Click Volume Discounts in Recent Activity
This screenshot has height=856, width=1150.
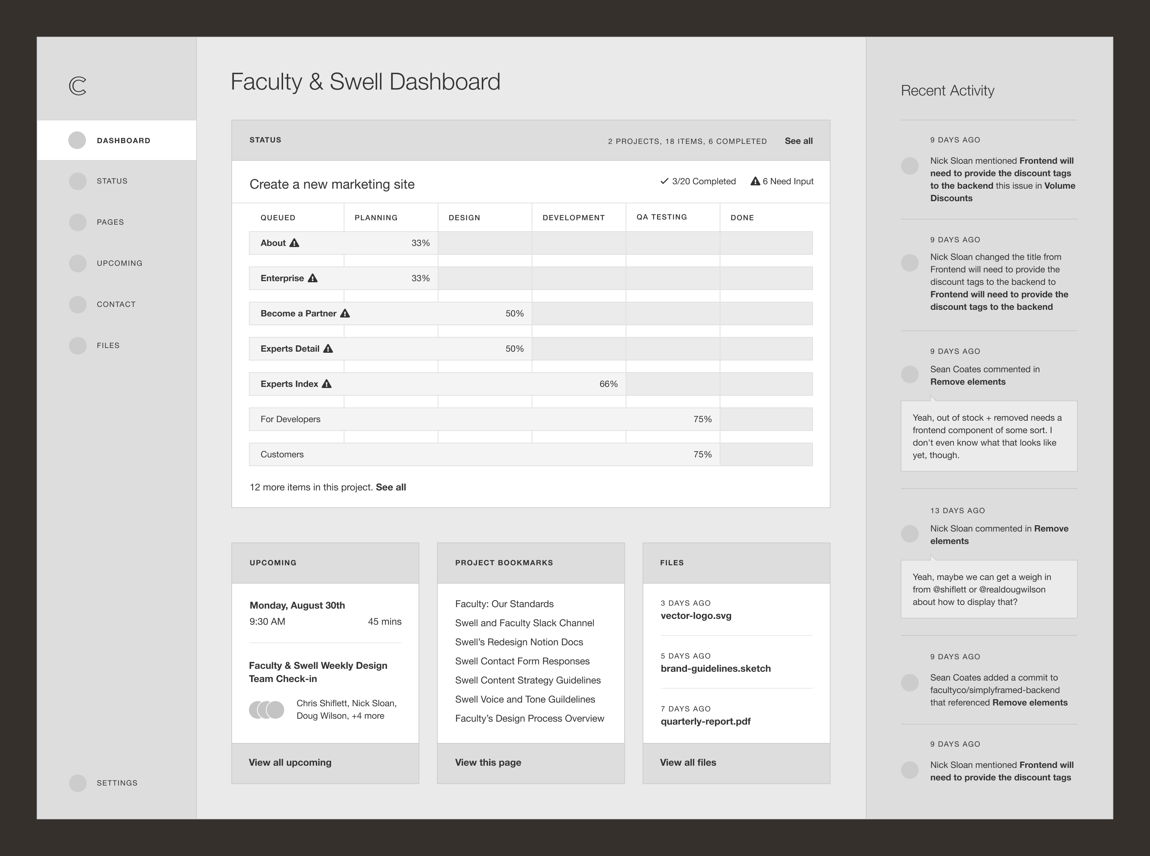pyautogui.click(x=1003, y=192)
